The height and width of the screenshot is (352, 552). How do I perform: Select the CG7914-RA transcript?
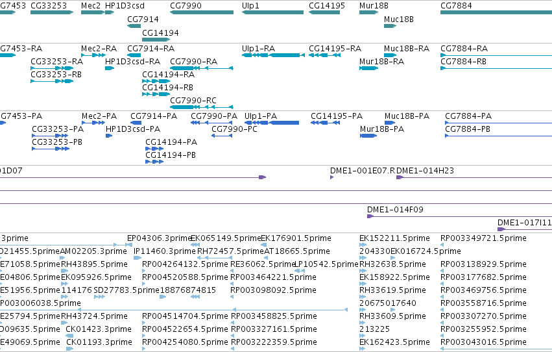click(134, 55)
